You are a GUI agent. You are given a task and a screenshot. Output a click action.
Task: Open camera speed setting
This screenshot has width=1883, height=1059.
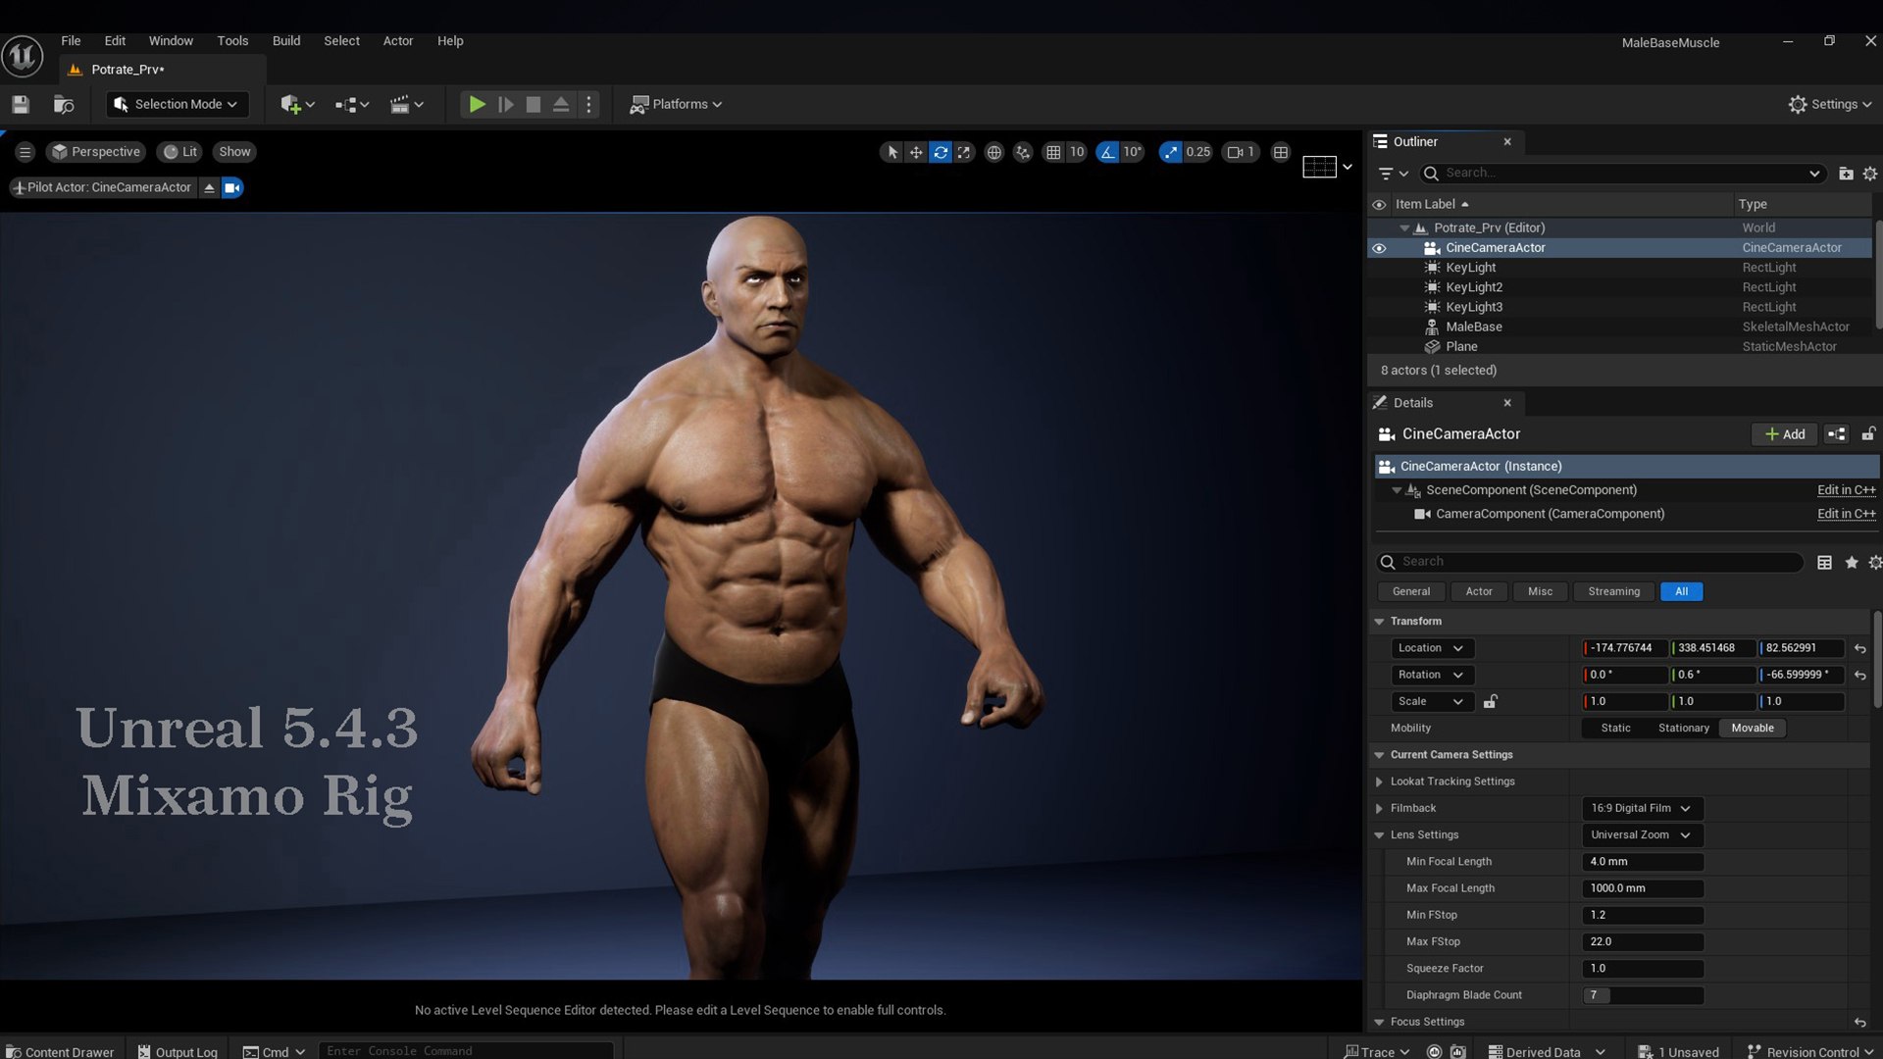tap(1241, 152)
